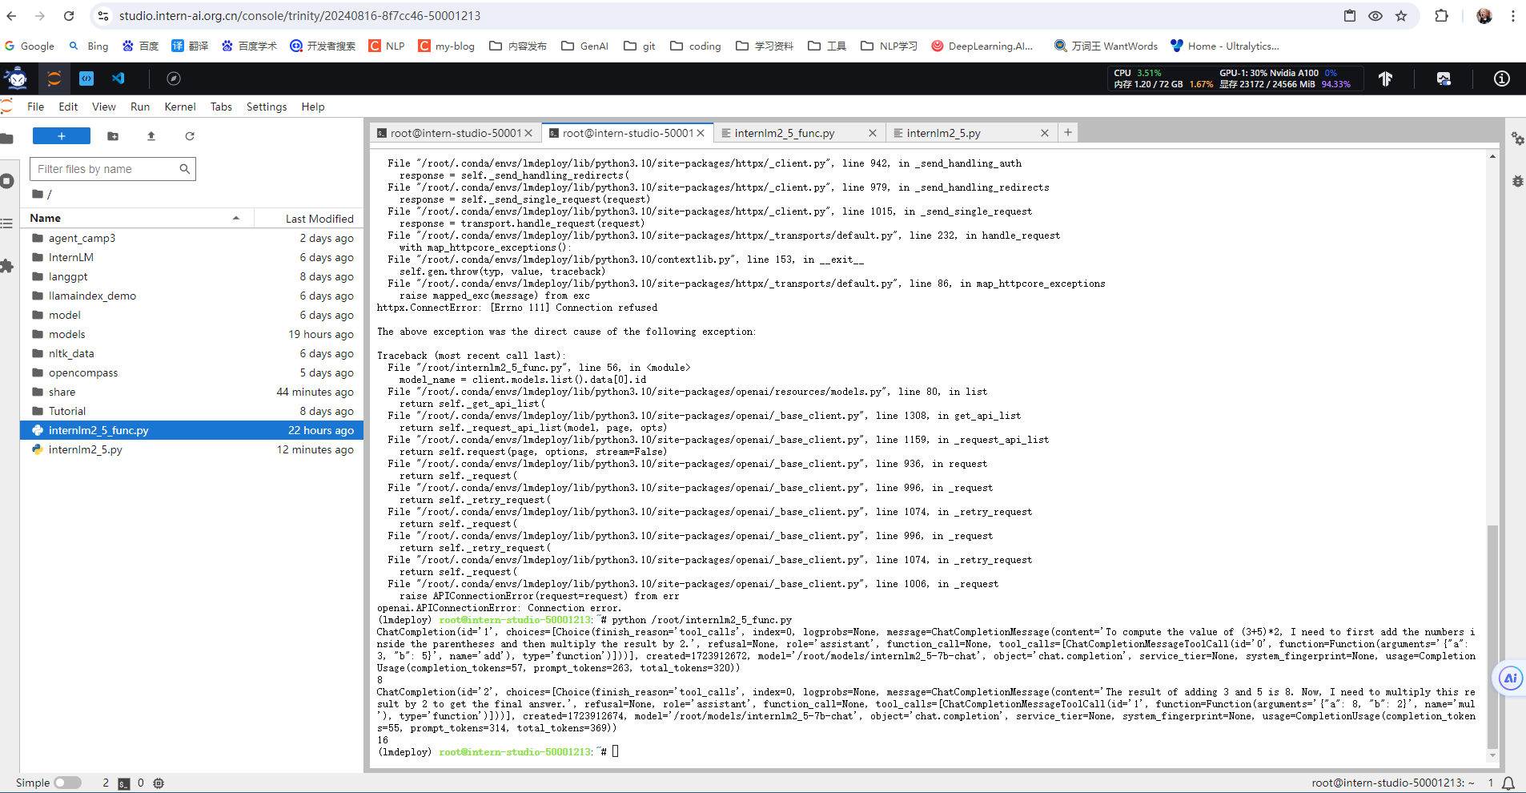Click the root folder breadcrumb icon
This screenshot has height=793, width=1526.
38,194
